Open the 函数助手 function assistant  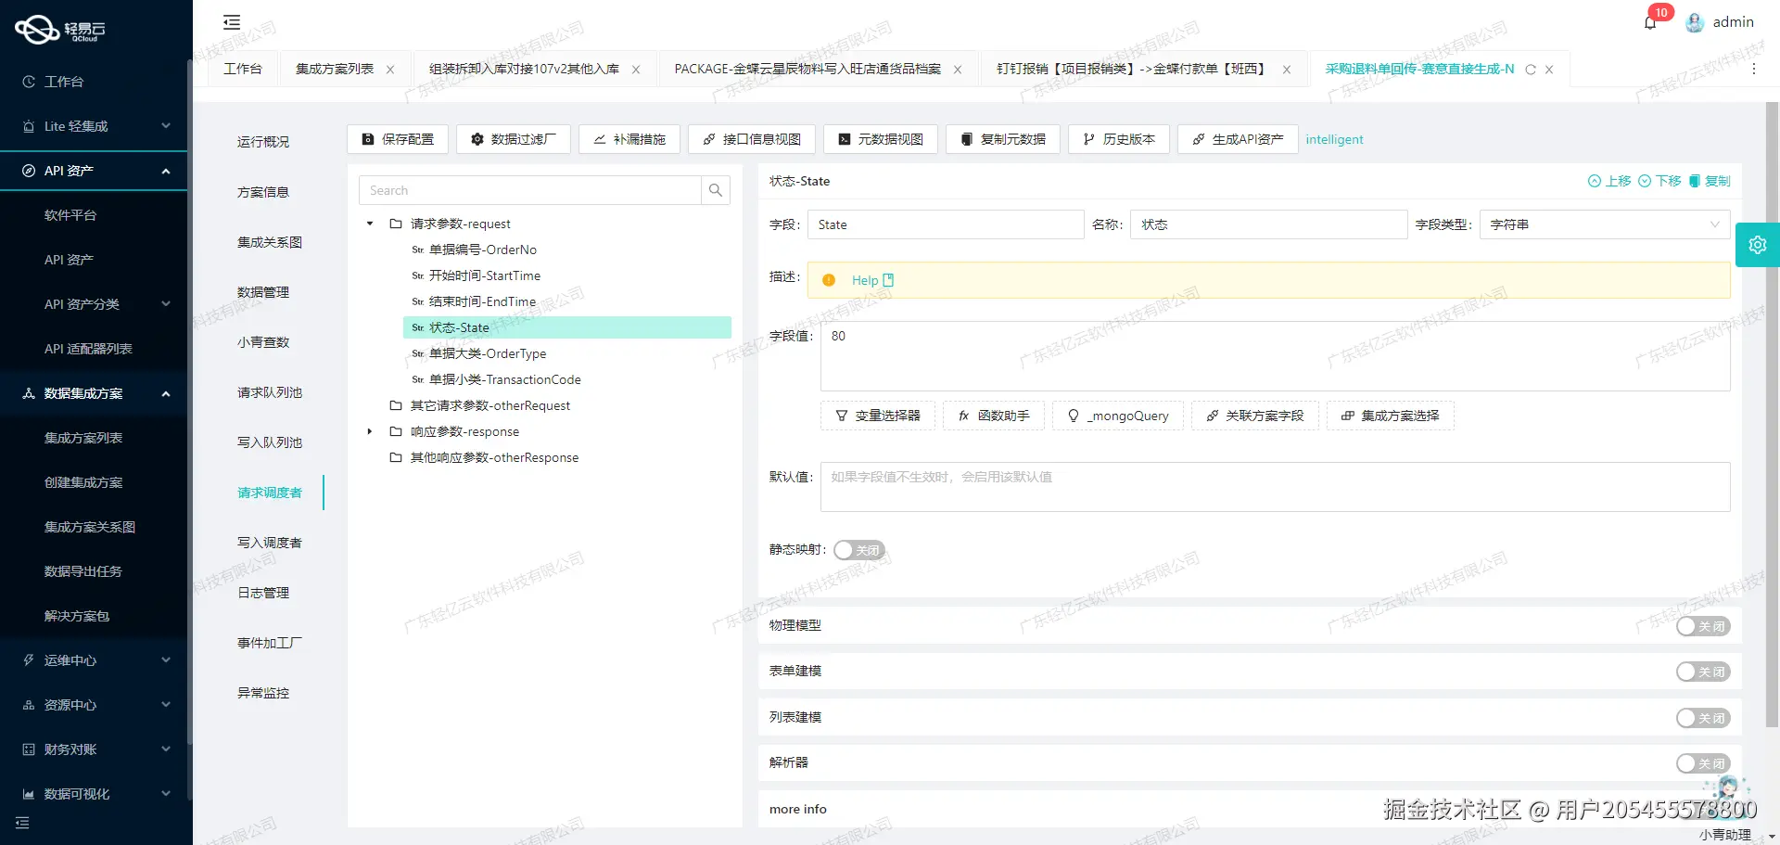992,415
